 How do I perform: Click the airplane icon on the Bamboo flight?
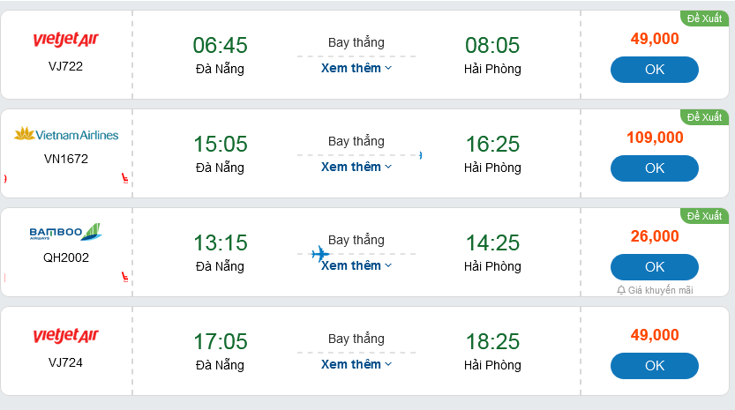coord(320,255)
